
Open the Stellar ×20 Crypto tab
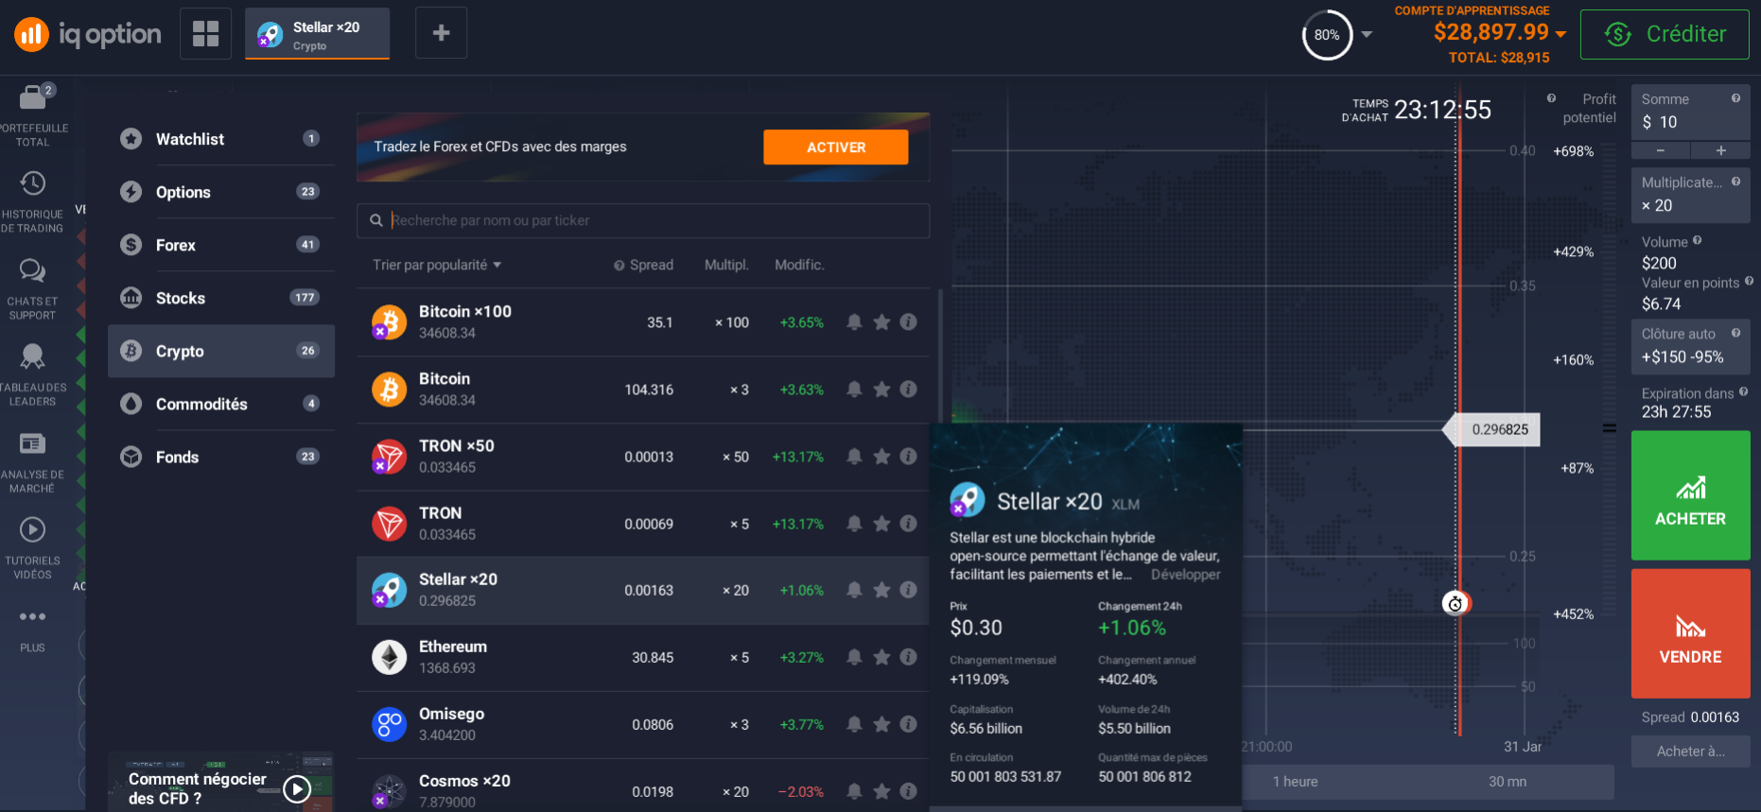pyautogui.click(x=317, y=34)
